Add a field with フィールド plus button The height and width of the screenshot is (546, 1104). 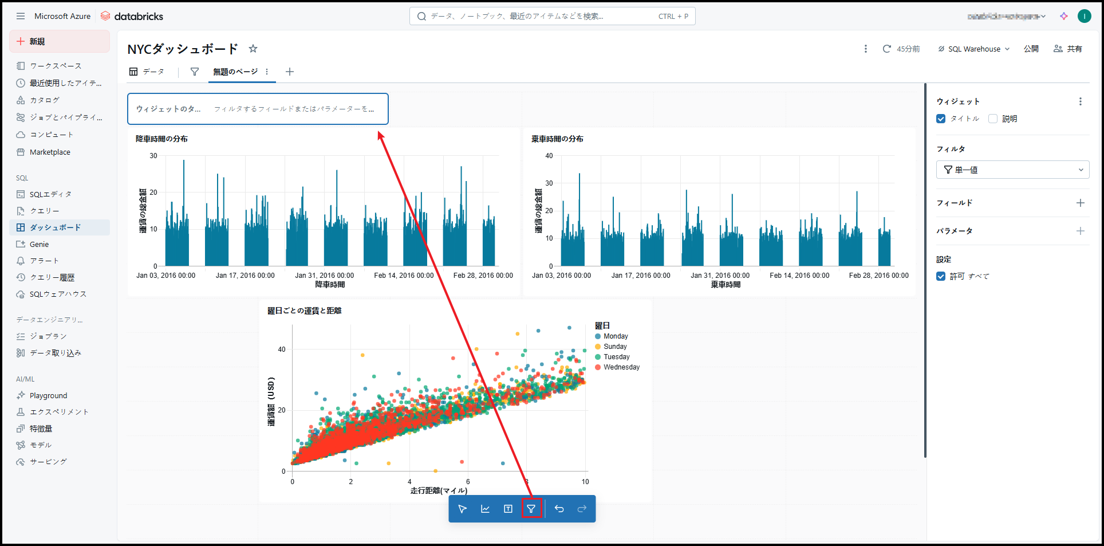pyautogui.click(x=1080, y=203)
